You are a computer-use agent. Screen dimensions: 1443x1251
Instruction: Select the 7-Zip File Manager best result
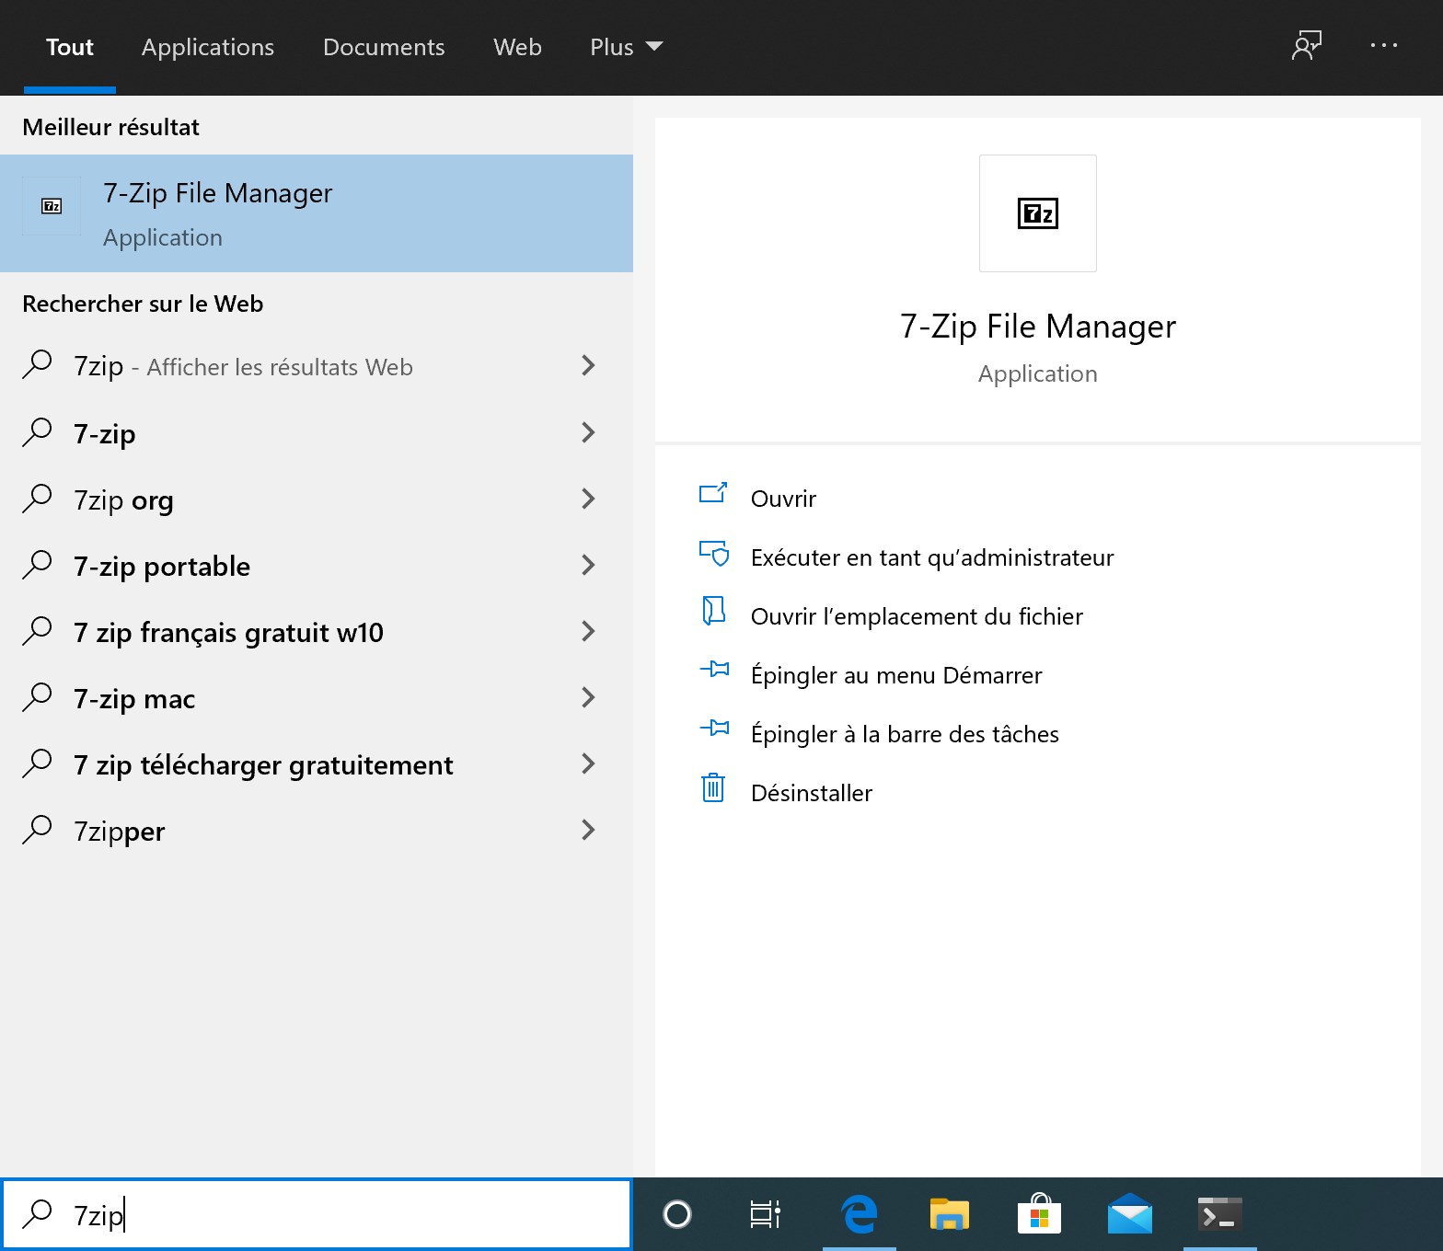point(317,213)
